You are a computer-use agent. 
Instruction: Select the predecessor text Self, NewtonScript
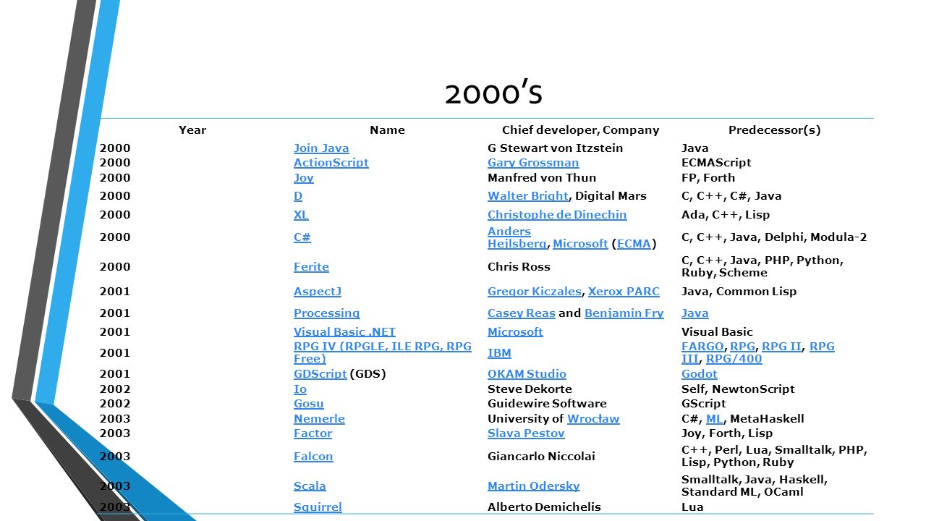click(738, 389)
